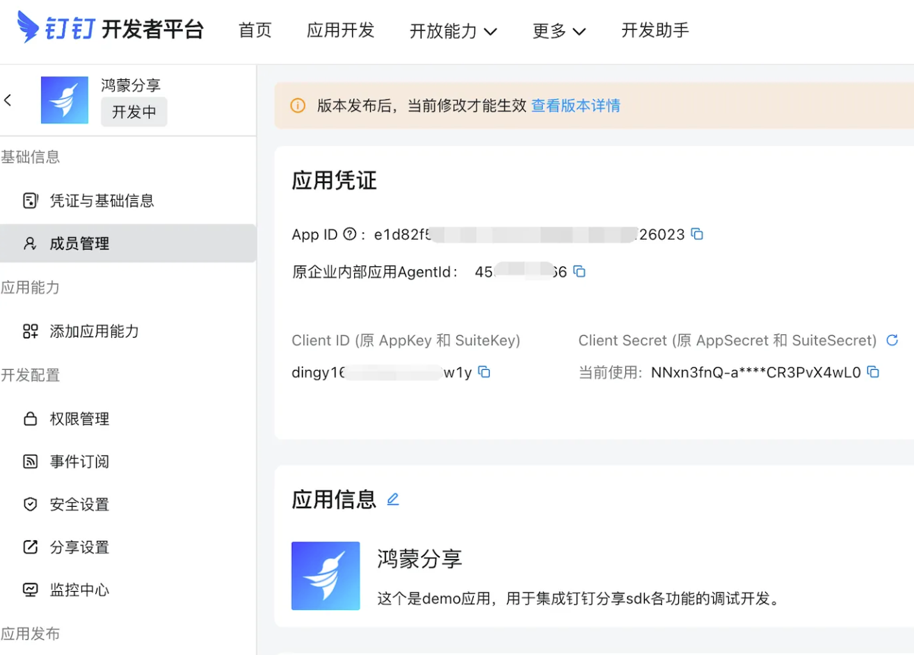Click the 应用发布 sidebar section label
Viewport: 914px width, 655px height.
[x=31, y=633]
